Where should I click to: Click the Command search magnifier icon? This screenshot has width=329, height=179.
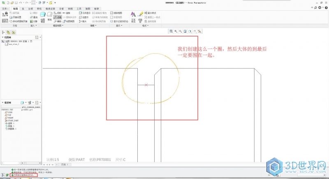315,8
